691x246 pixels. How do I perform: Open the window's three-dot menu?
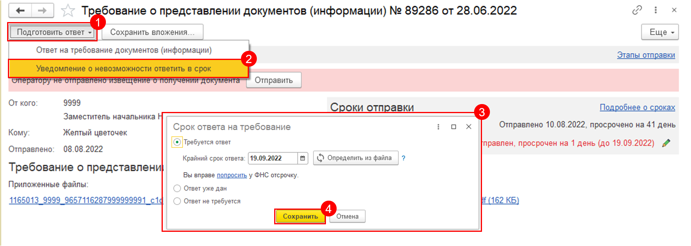click(655, 10)
